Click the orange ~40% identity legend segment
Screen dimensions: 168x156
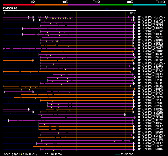click(51, 5)
